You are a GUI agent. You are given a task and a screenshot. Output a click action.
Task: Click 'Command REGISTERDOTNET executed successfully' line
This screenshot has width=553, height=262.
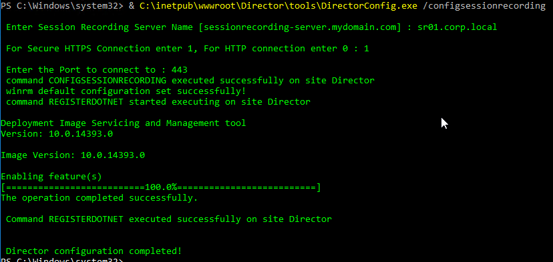(x=169, y=219)
